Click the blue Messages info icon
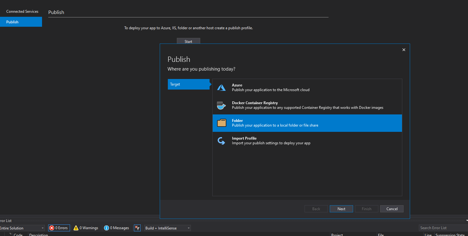 point(106,228)
